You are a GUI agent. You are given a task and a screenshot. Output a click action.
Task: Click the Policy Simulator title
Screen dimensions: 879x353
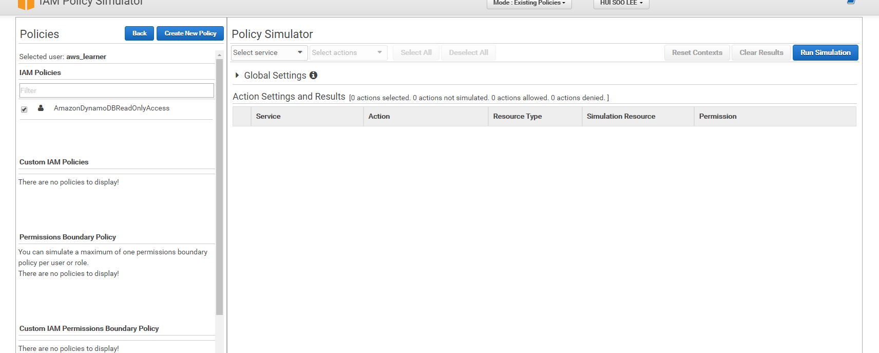click(x=272, y=34)
